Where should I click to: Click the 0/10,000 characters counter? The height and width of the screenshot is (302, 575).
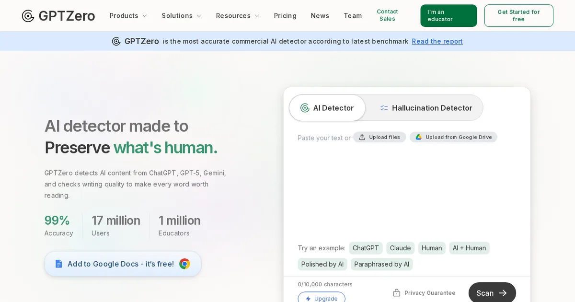325,284
